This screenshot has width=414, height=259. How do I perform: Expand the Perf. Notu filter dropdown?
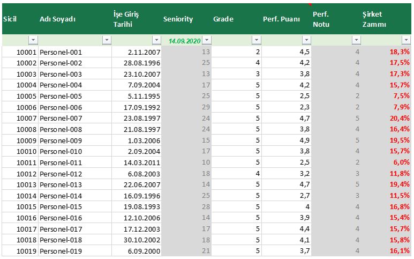pyautogui.click(x=356, y=40)
